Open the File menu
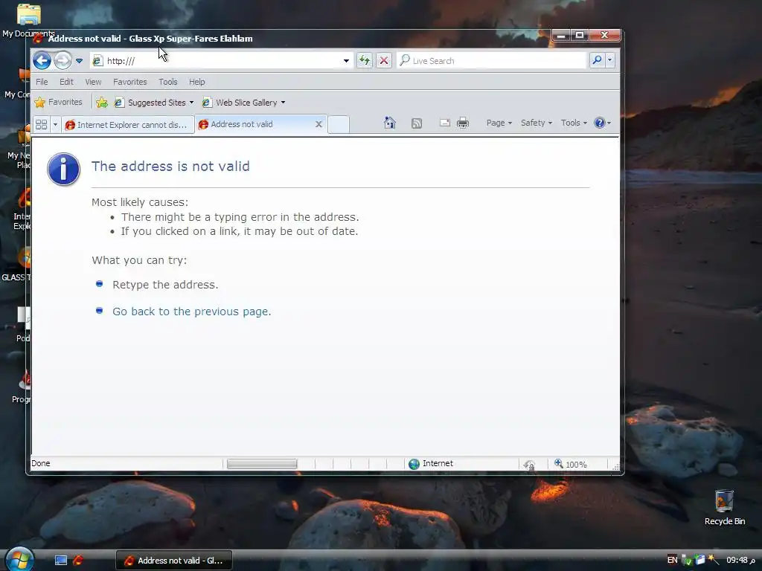 42,82
